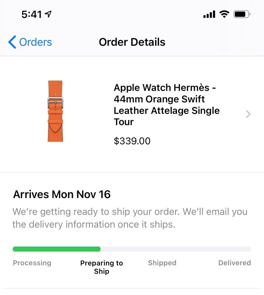Tap the Wi-Fi status icon
Screen dimensions: 264x295
point(224,14)
